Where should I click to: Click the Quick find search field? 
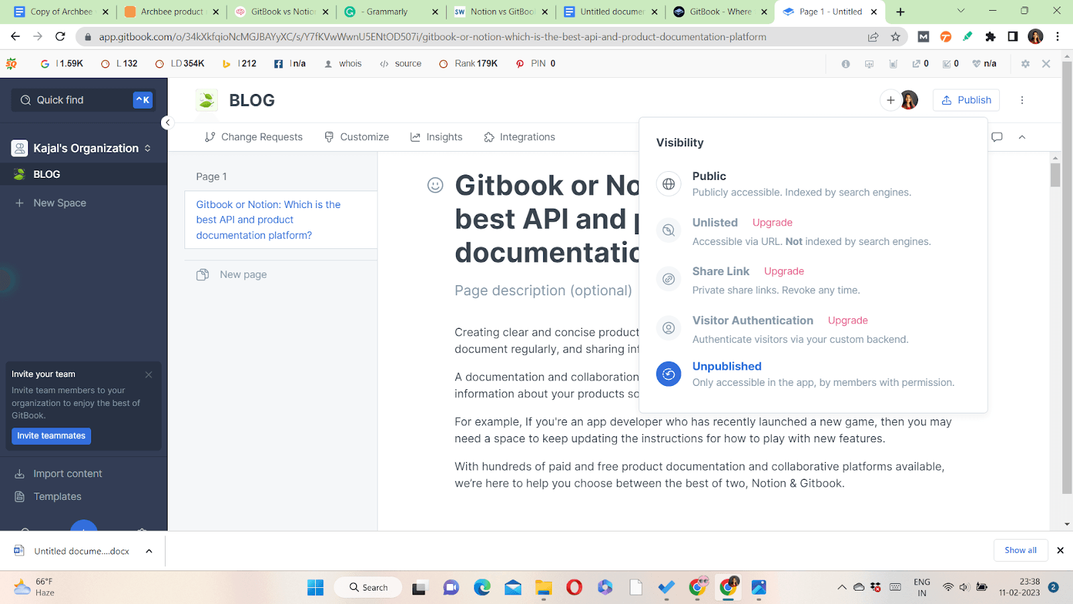tap(83, 100)
